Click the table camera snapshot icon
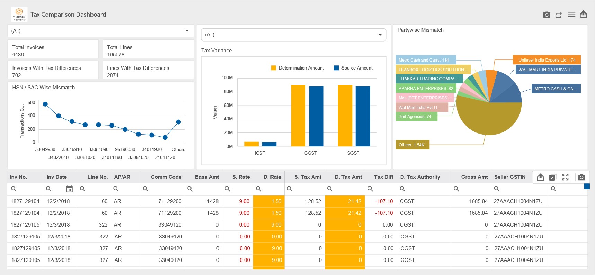 pos(581,177)
